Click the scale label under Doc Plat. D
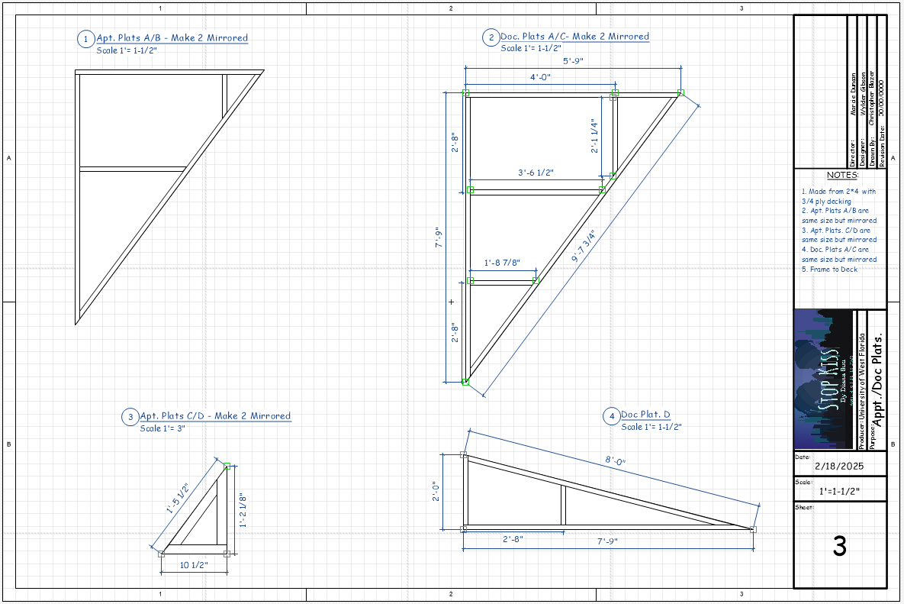Image resolution: width=904 pixels, height=604 pixels. [x=651, y=427]
